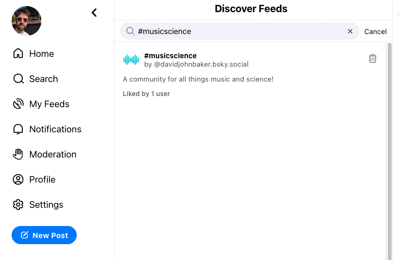Open the #musicscience waveform feed avatar
Screen dimensions: 399x260
pyautogui.click(x=131, y=60)
